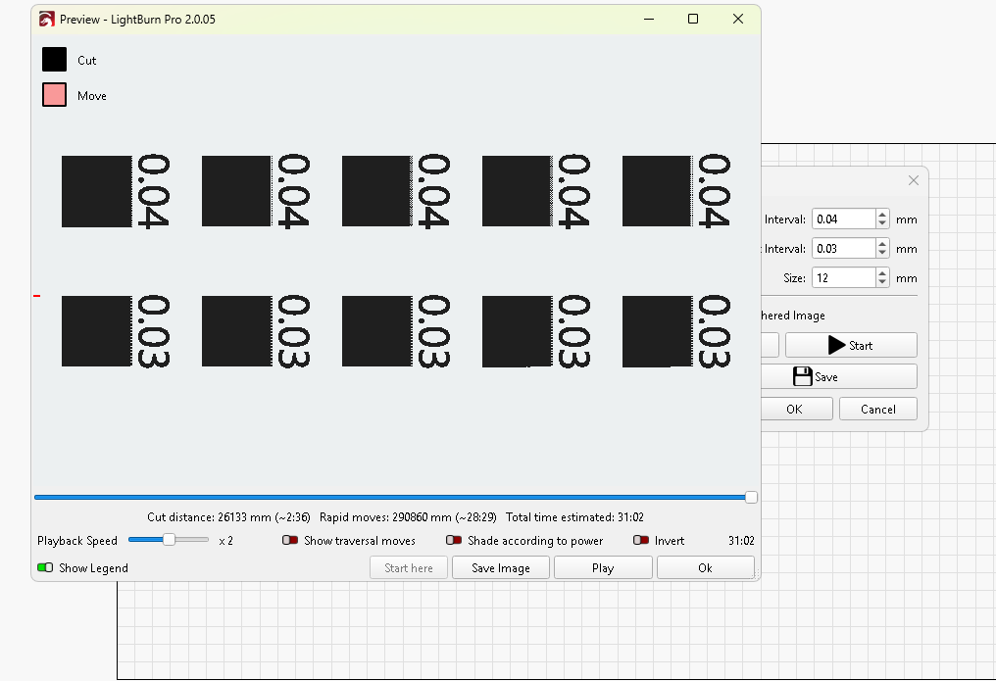Confirm the dialog with OK
996x681 pixels.
click(x=797, y=409)
